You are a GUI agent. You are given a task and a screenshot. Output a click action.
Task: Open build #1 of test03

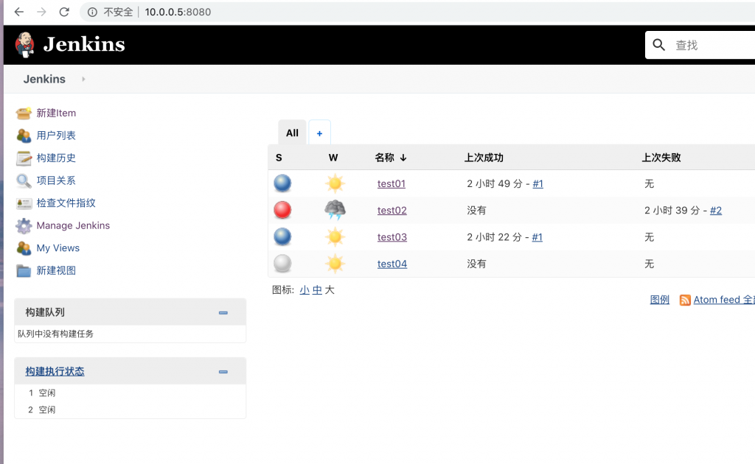click(x=537, y=237)
